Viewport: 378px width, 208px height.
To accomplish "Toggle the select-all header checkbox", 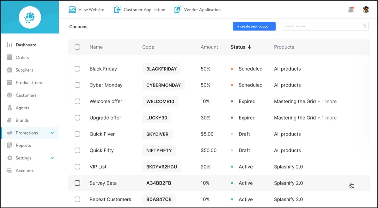I will pos(77,47).
